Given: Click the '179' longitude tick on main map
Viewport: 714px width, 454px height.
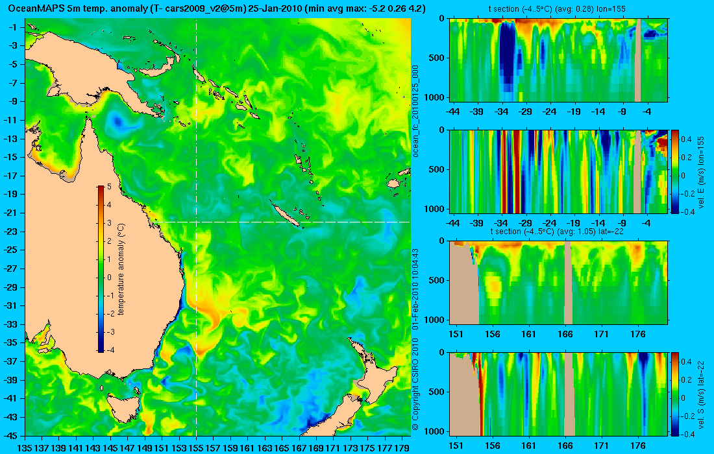Looking at the screenshot, I should click(x=402, y=448).
